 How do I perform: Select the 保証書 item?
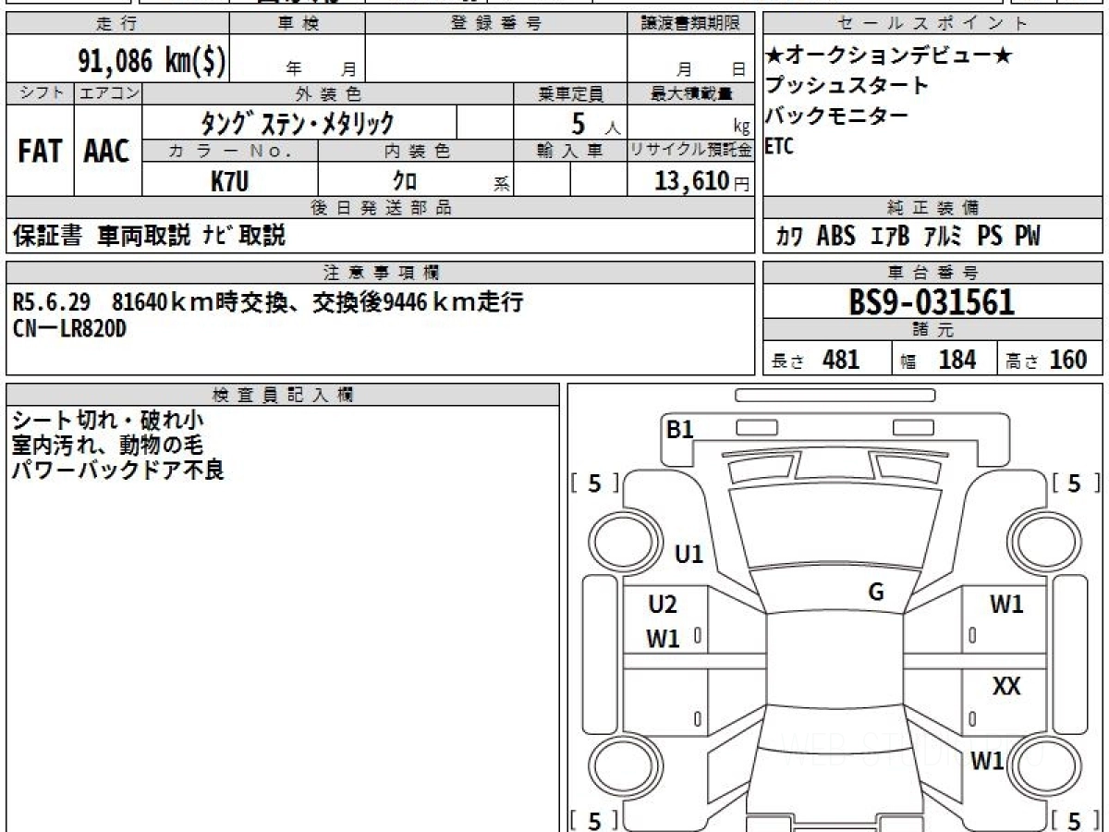click(48, 236)
